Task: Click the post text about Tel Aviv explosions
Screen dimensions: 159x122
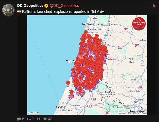Action: click(x=63, y=12)
